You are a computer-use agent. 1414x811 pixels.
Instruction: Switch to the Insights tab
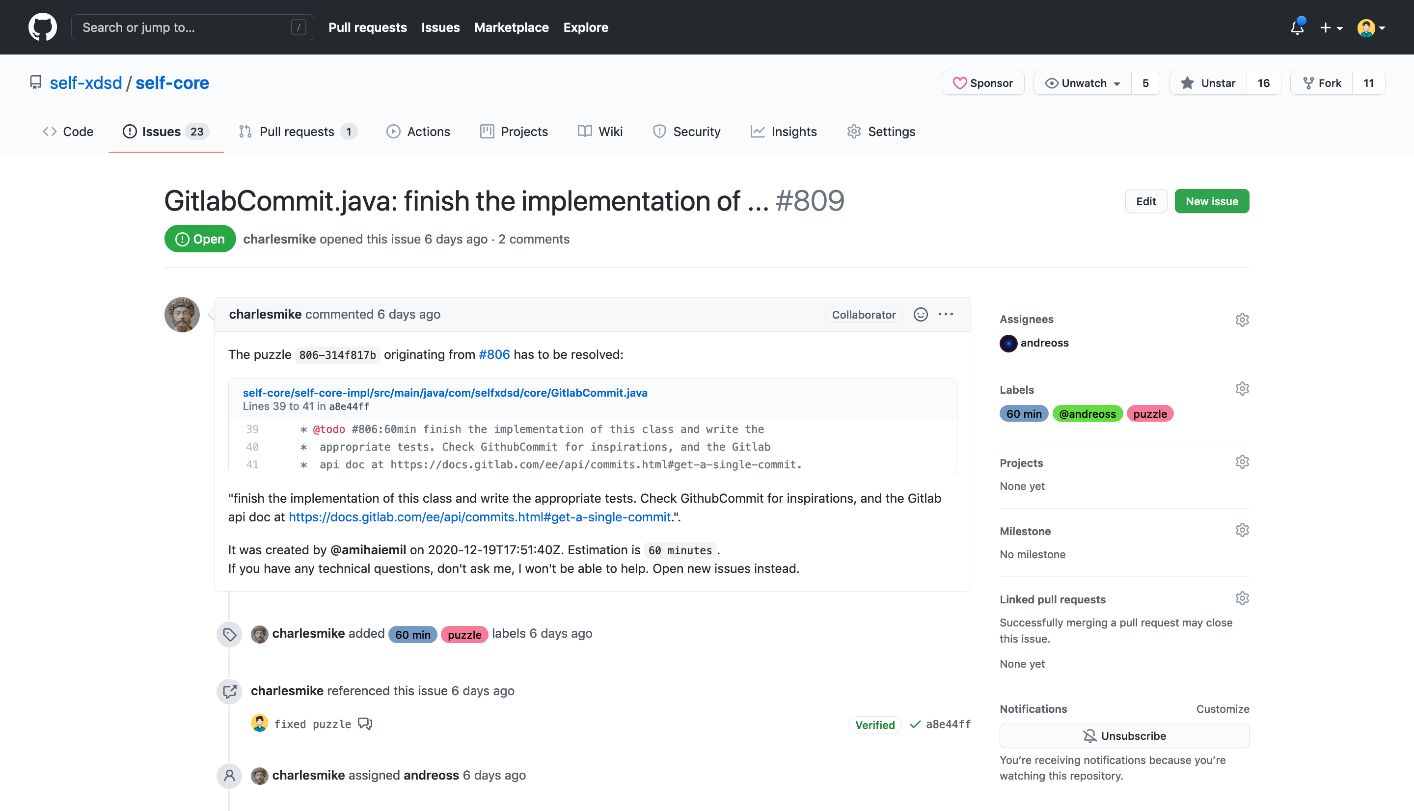(x=784, y=132)
